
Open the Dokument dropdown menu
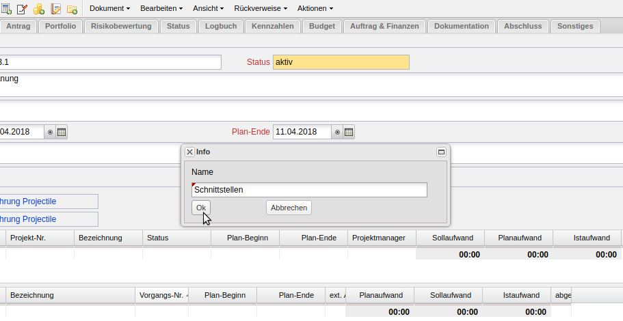(x=109, y=9)
